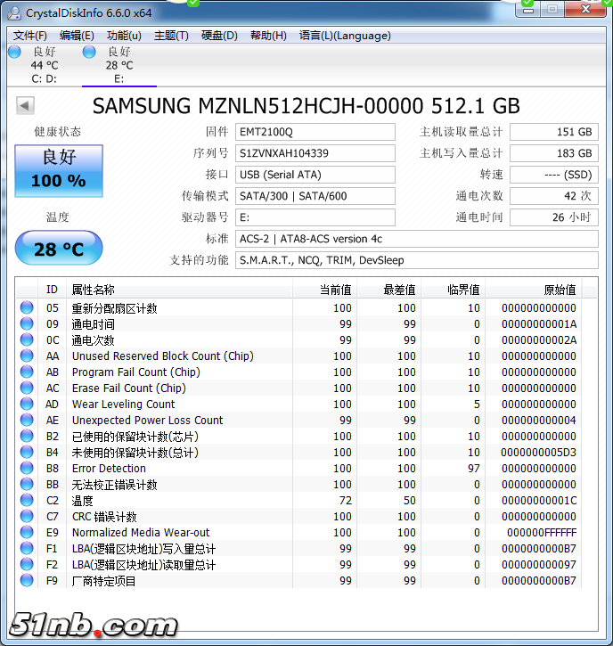
Task: Click the previous disk arrow button
Action: 25,106
